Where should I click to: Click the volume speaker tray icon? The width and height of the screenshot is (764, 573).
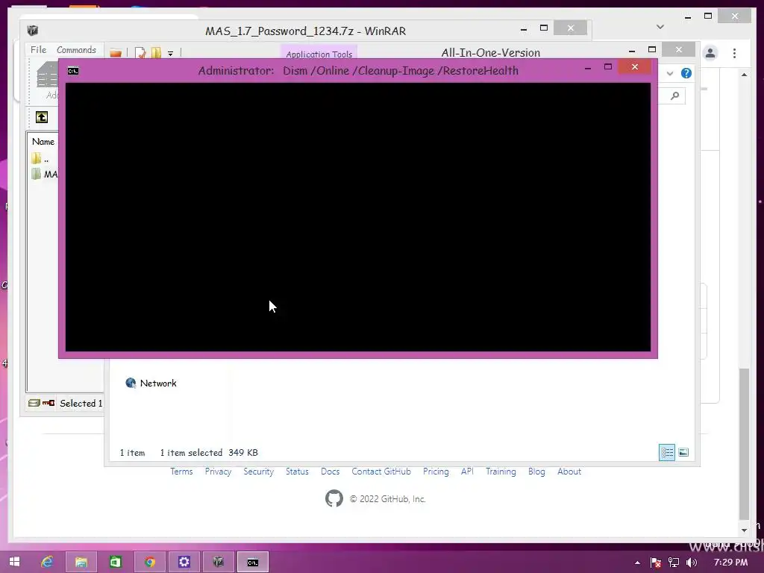[x=692, y=563]
